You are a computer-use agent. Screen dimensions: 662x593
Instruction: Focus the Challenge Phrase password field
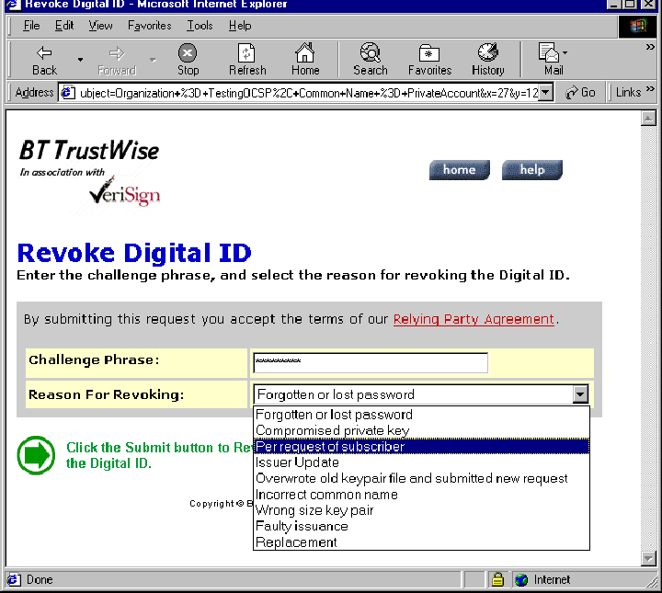[371, 363]
